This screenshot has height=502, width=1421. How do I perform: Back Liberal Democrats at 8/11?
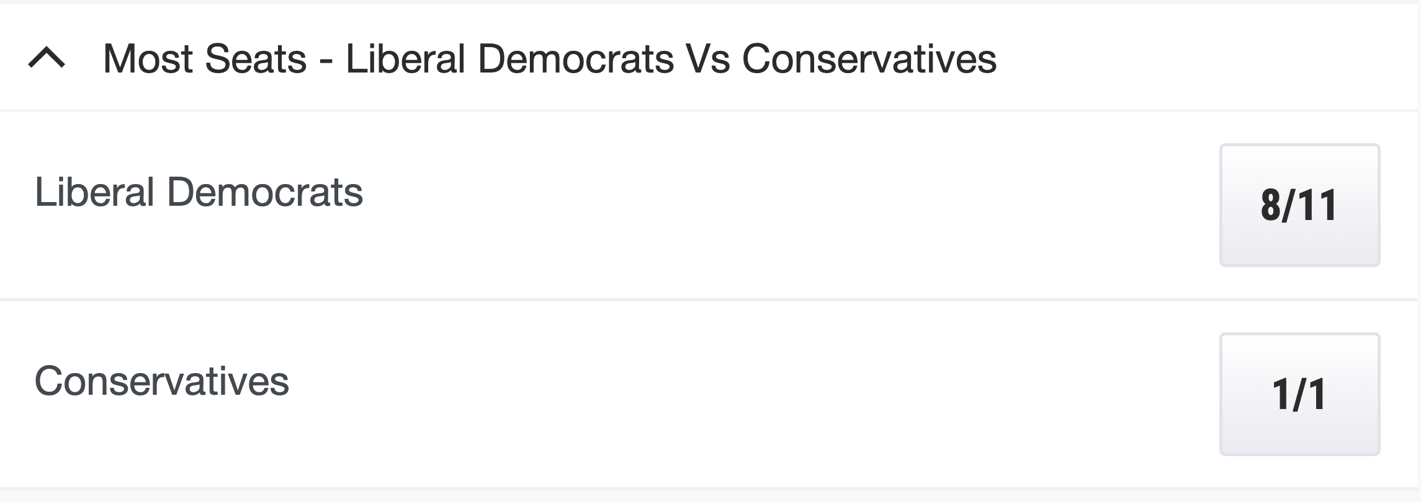(x=1299, y=205)
